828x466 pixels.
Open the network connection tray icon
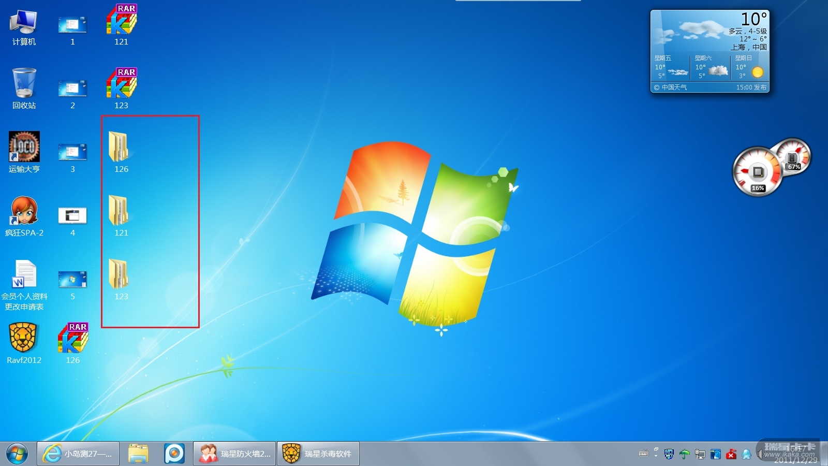(x=700, y=454)
